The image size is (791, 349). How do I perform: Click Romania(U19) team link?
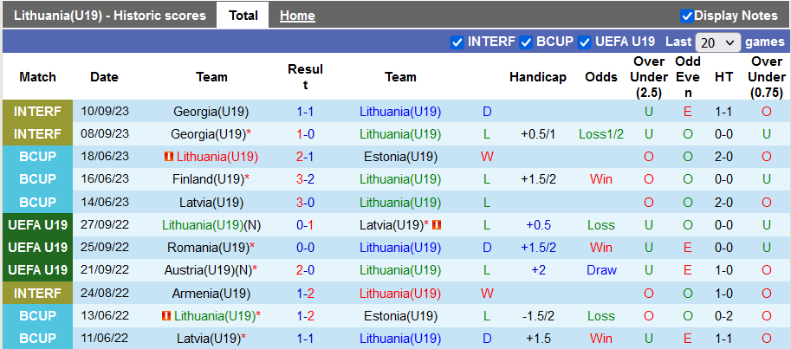[x=208, y=247]
